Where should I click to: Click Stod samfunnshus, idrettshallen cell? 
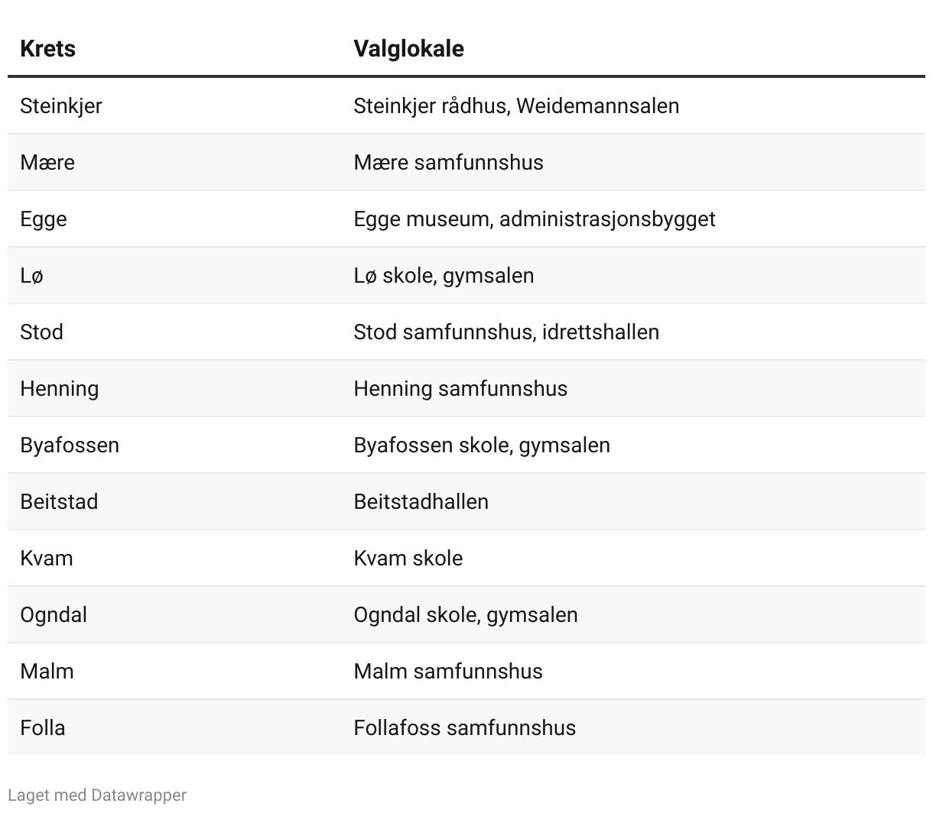(506, 332)
